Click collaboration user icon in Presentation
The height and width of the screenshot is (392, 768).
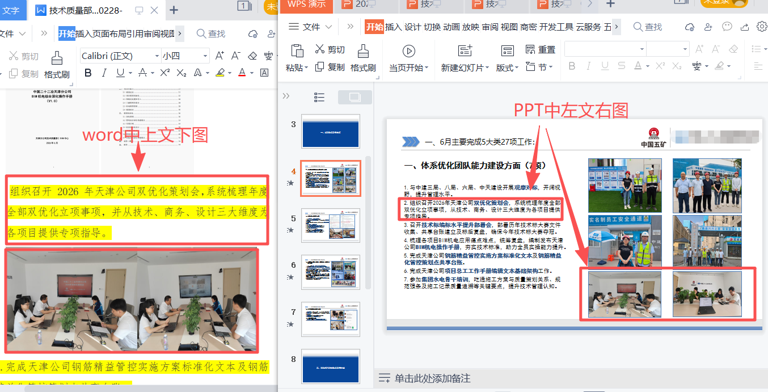click(708, 27)
